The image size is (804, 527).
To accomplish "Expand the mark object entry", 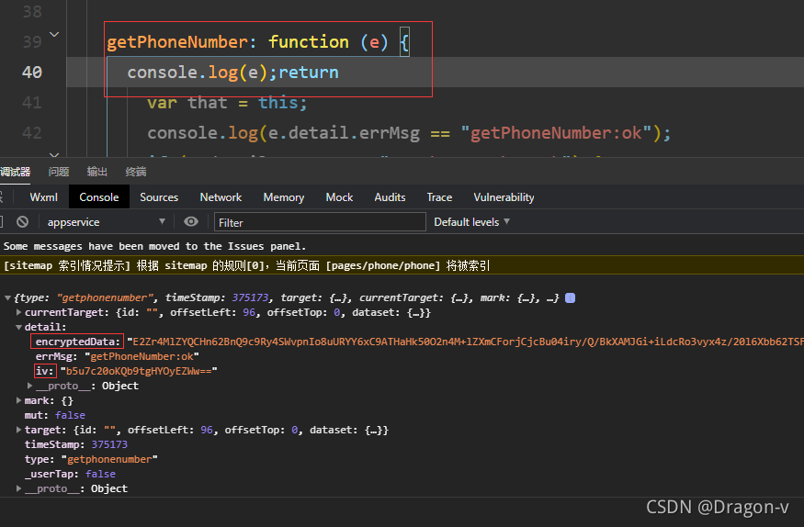I will tap(19, 400).
